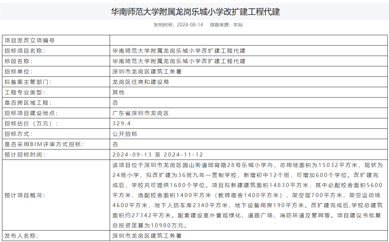Click the 招标项目名称 label
Screen dimensions: 389x242
[25, 51]
